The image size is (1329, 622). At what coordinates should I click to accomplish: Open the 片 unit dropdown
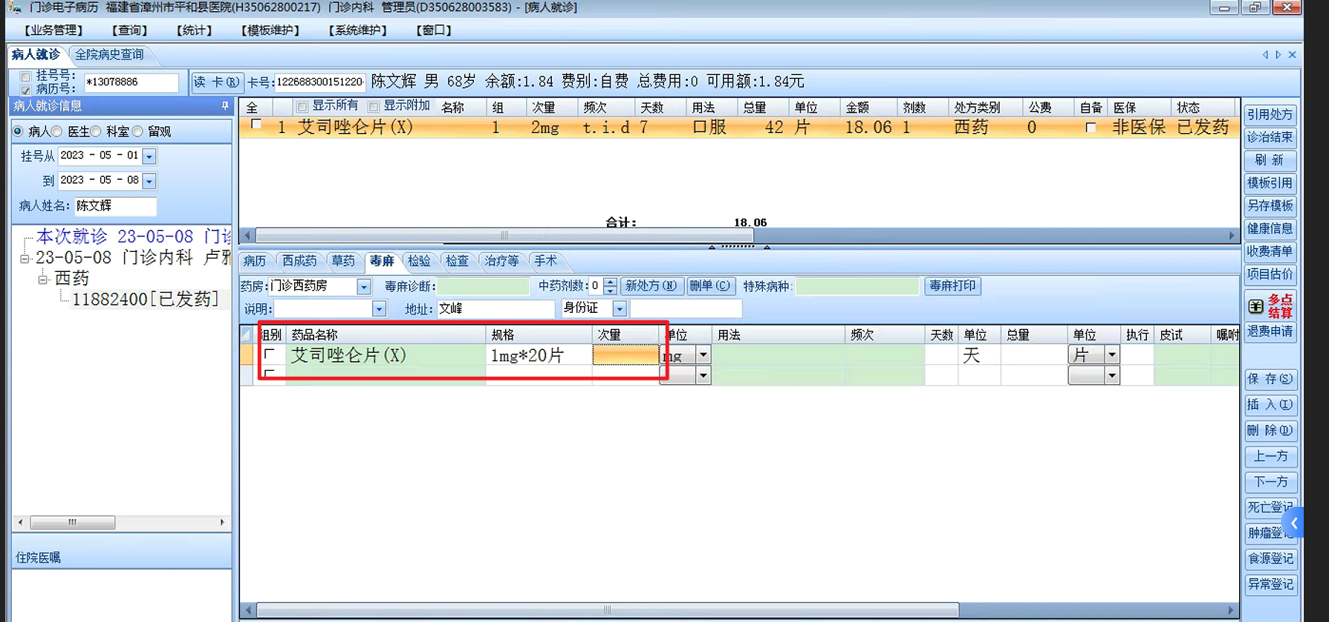(1111, 355)
